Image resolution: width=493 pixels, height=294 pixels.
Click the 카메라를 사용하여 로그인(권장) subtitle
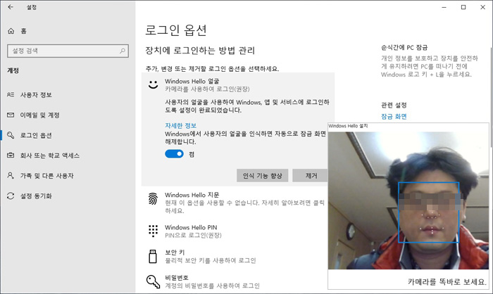[207, 89]
